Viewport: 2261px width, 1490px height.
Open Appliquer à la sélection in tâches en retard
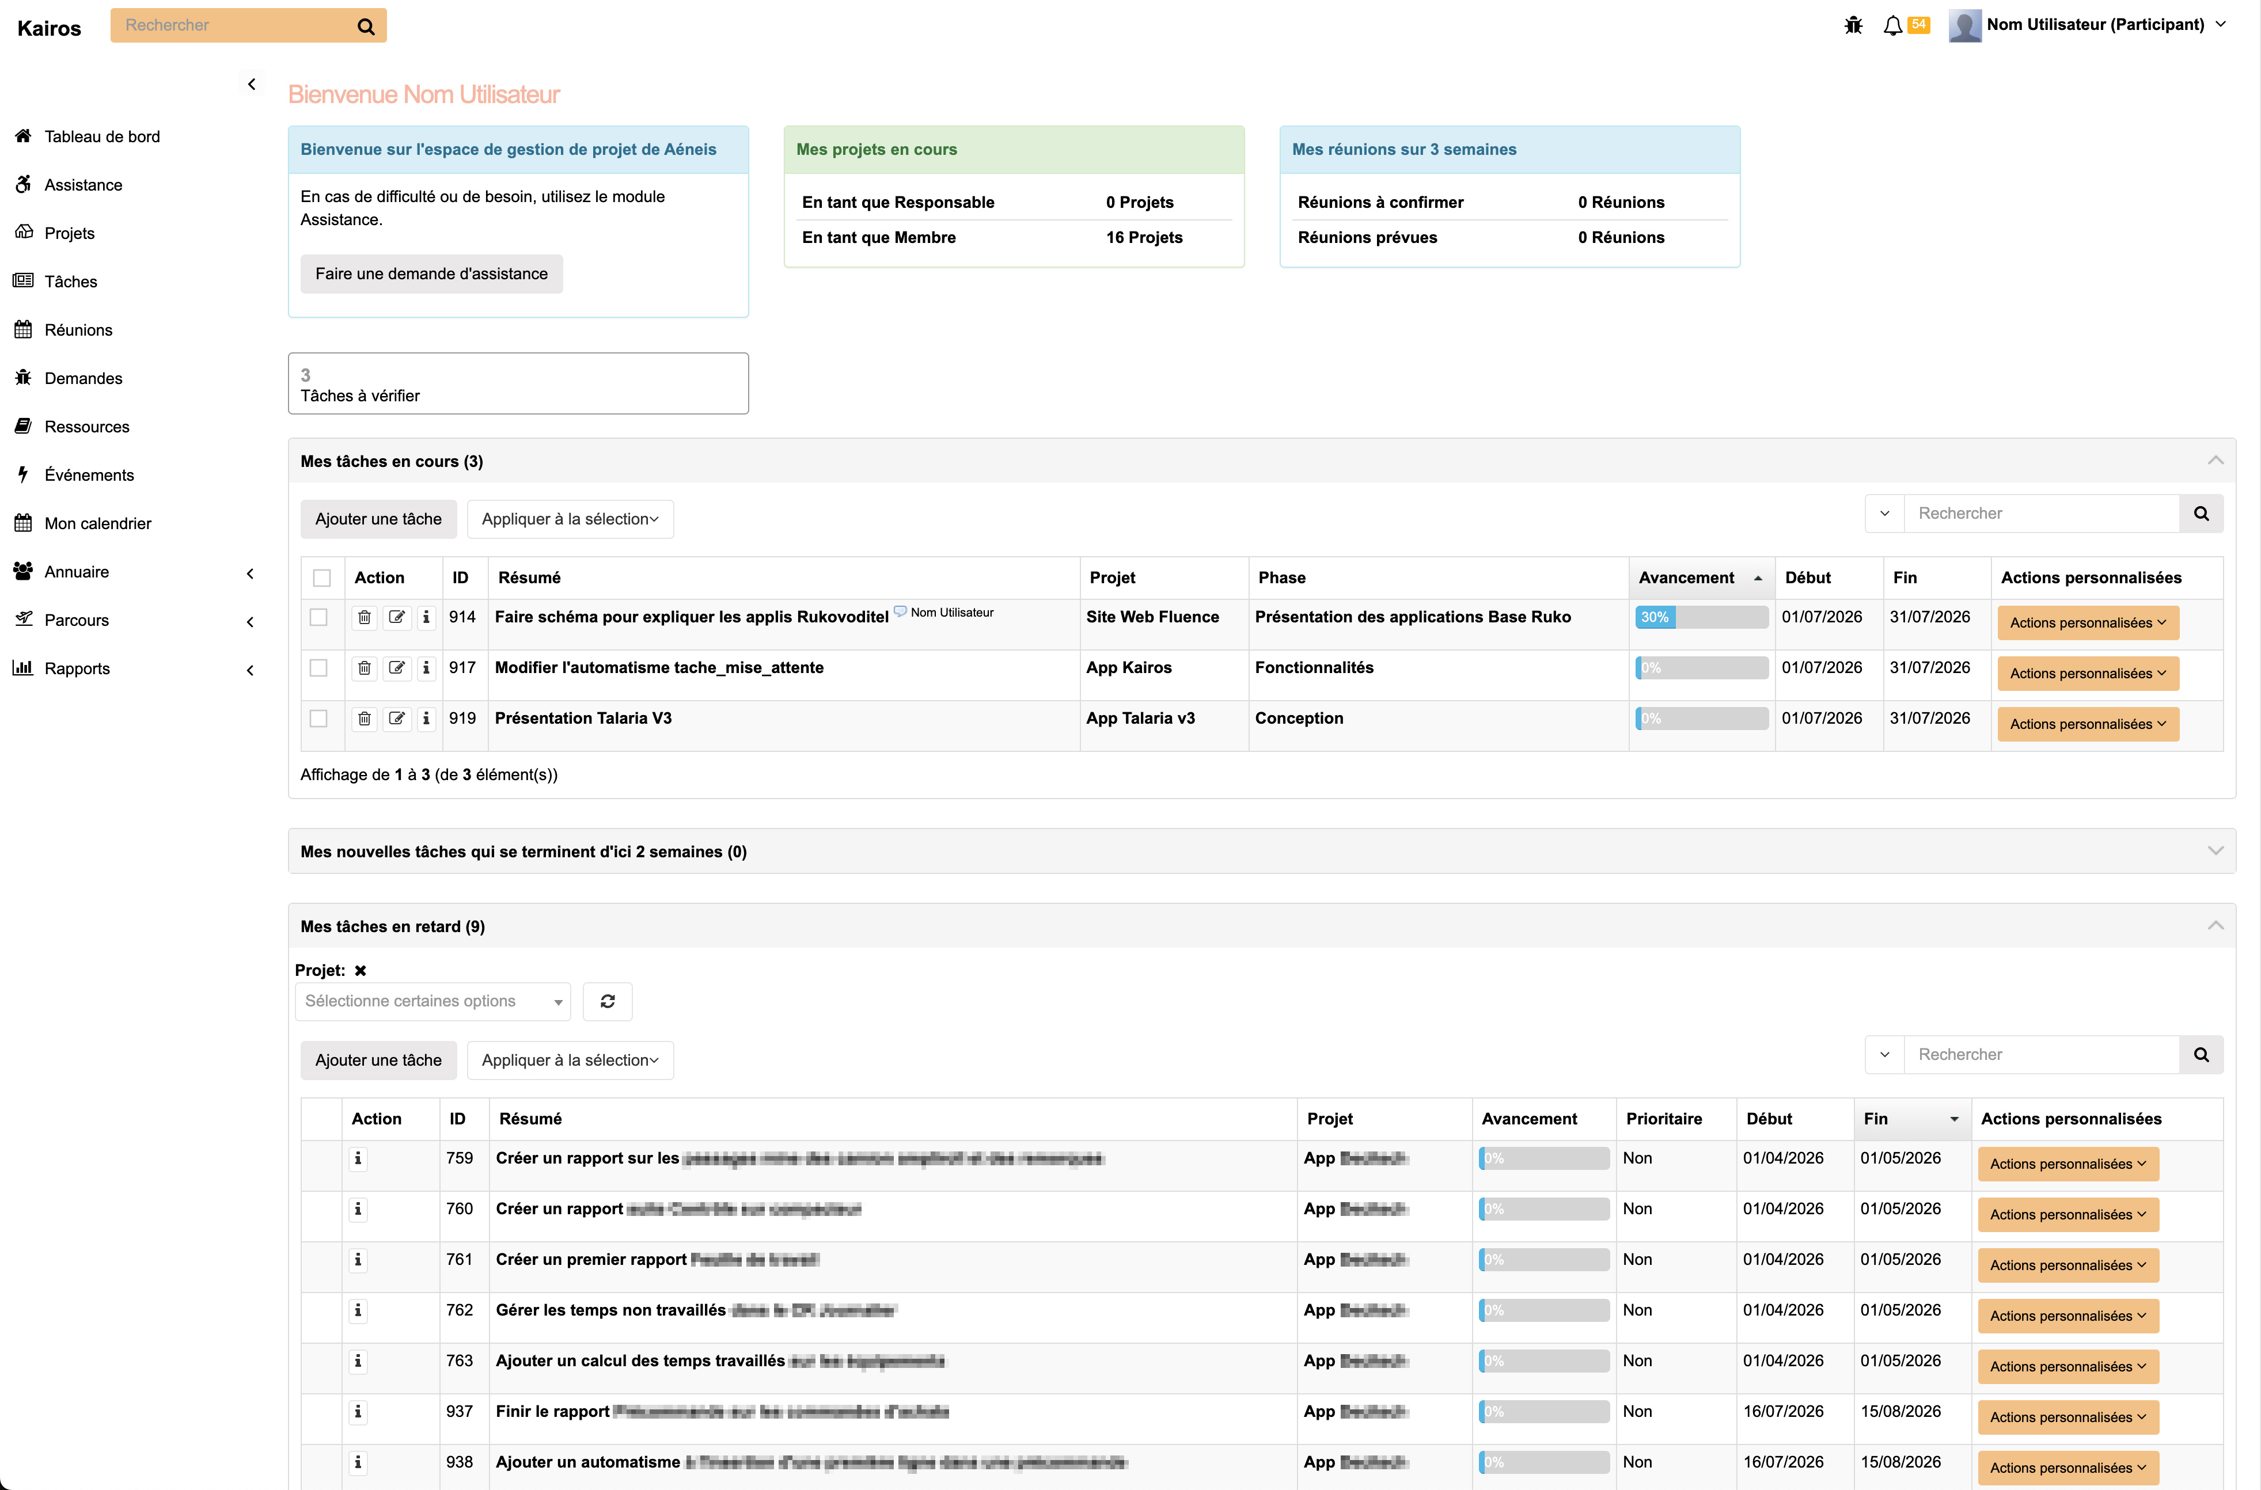click(x=570, y=1061)
